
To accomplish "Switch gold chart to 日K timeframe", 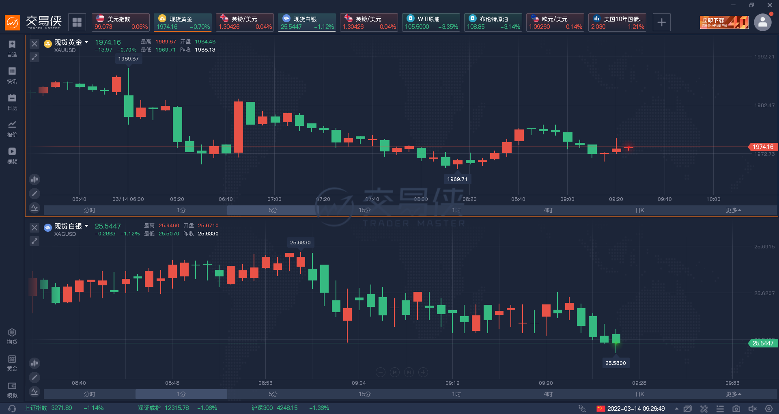I will [640, 210].
